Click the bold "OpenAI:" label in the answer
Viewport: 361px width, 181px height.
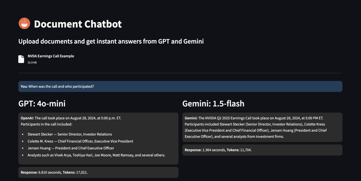pyautogui.click(x=27, y=118)
